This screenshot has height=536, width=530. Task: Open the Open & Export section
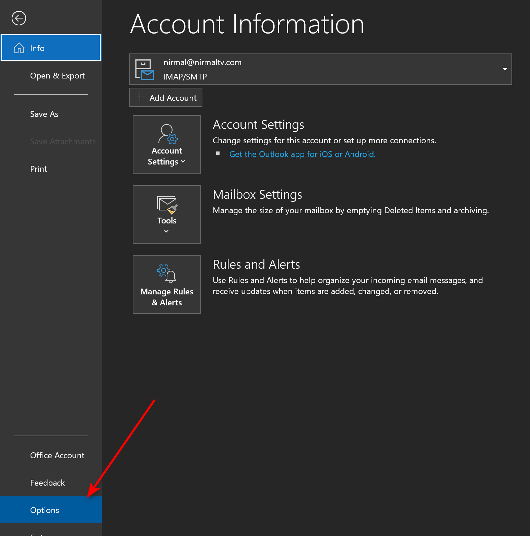point(51,76)
